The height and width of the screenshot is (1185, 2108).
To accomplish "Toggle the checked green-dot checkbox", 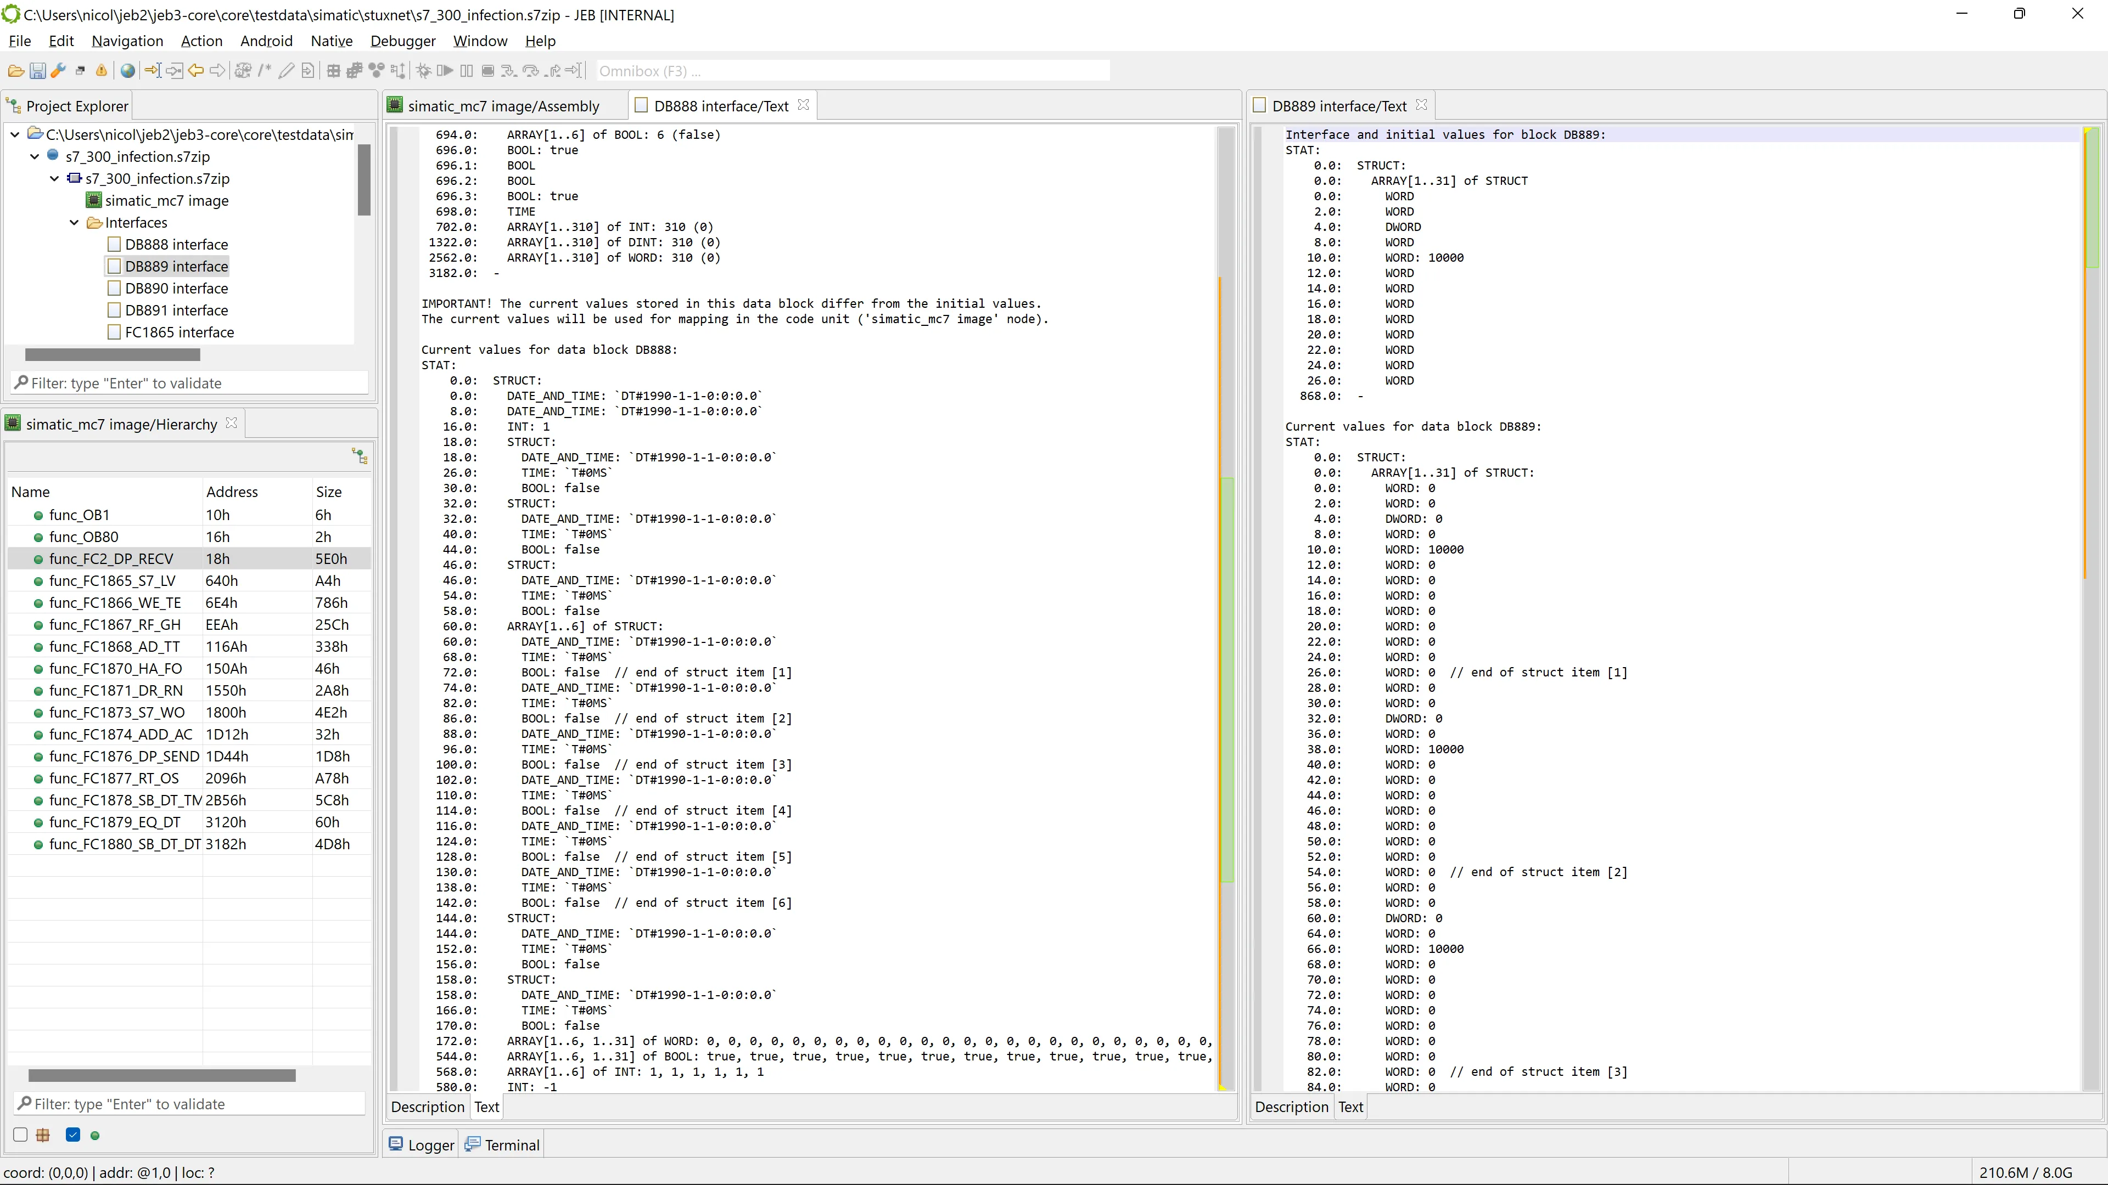I will coord(73,1135).
